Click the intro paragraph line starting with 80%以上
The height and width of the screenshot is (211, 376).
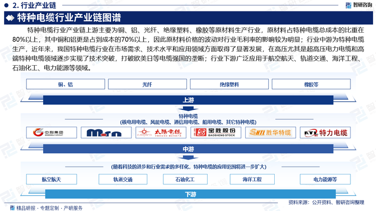pyautogui.click(x=188, y=39)
